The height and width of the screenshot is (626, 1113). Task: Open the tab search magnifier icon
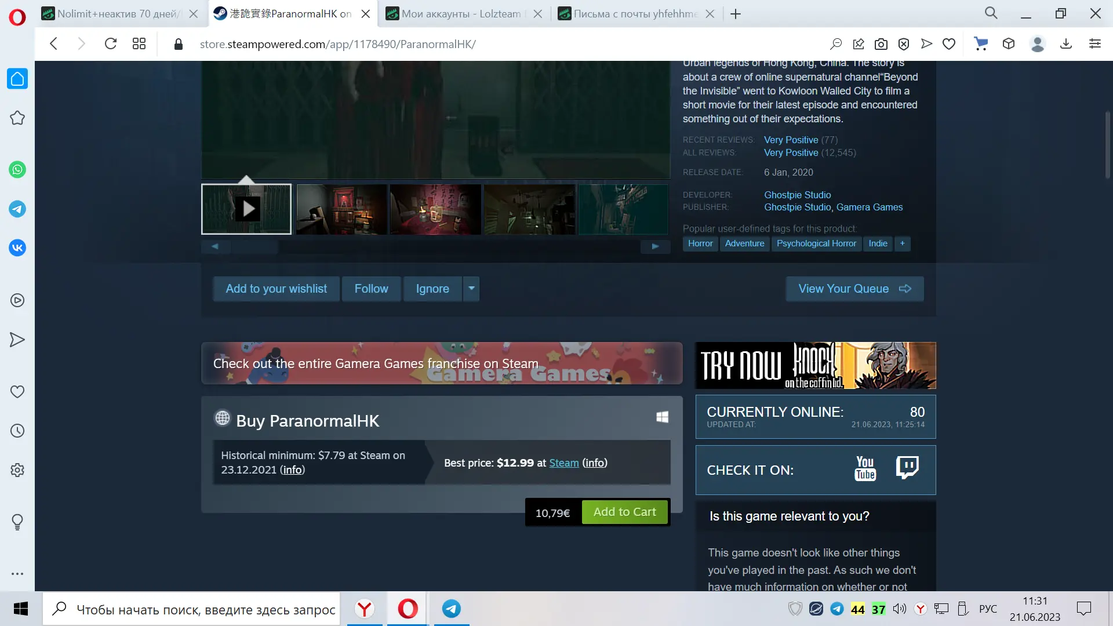(991, 13)
